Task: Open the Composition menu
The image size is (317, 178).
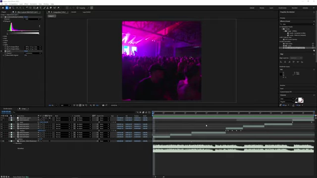Action: 13,4
